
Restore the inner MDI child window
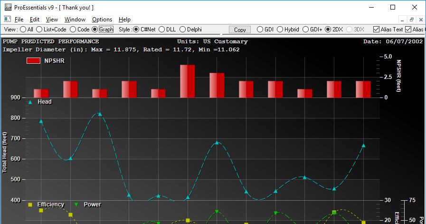click(x=411, y=19)
